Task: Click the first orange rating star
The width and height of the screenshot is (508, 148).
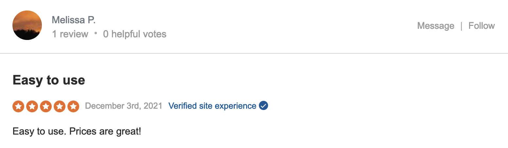Action: pyautogui.click(x=18, y=106)
